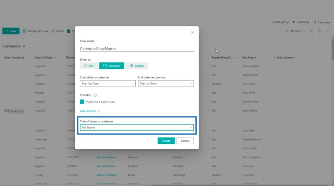Viewport: 334px width, 186px height.
Task: Click Share in the command bar
Action: pyautogui.click(x=57, y=31)
